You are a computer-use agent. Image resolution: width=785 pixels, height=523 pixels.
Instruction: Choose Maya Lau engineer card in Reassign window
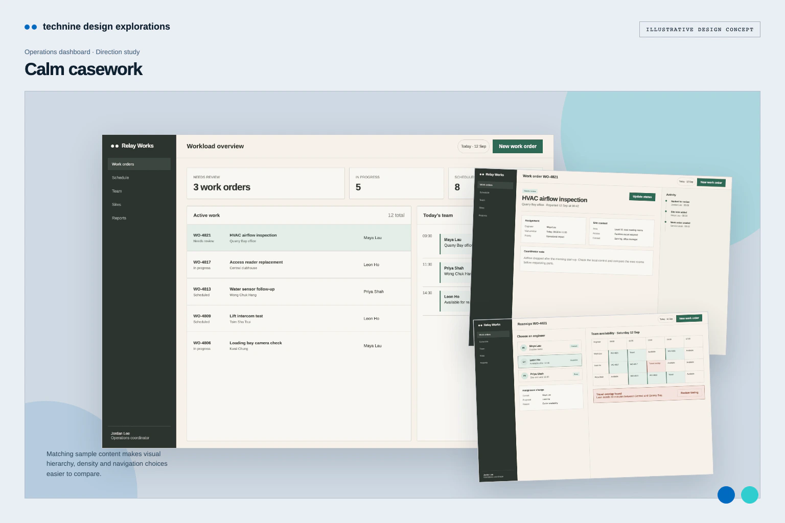[x=549, y=347]
